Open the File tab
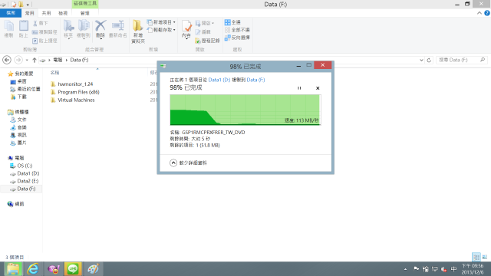Viewport: 491px width, 276px height. (x=11, y=13)
